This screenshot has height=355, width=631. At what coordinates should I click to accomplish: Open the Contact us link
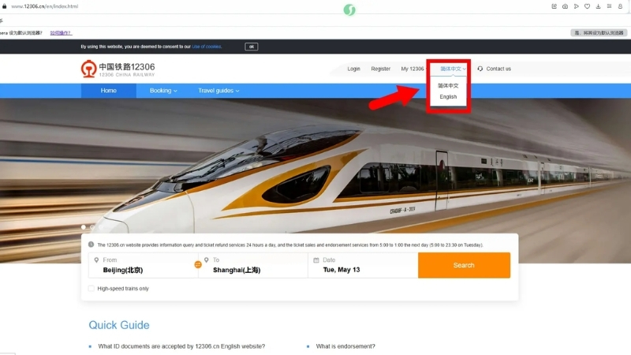coord(498,69)
